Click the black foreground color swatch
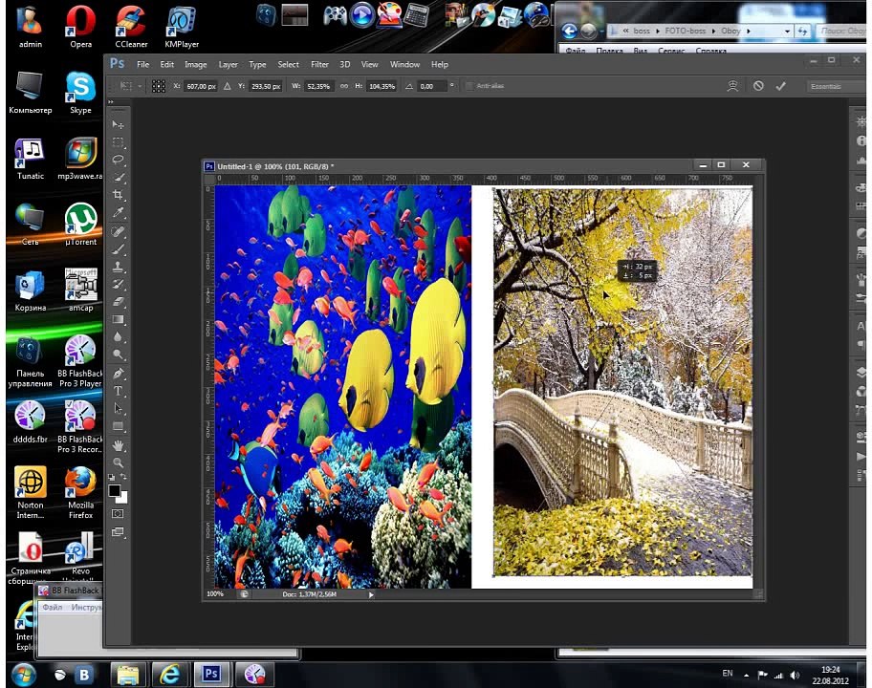The image size is (872, 688). pyautogui.click(x=114, y=491)
